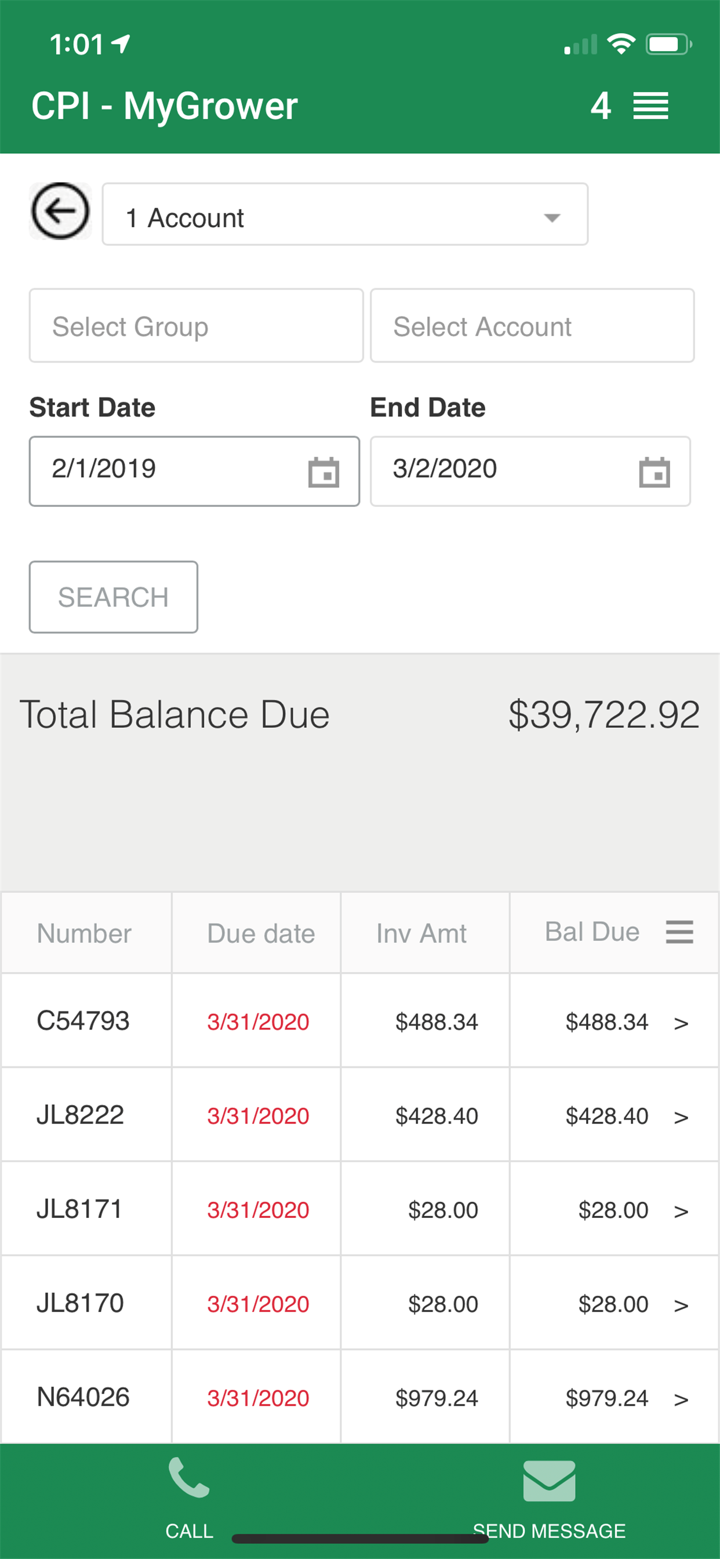Tap the Send Message envelope icon
The width and height of the screenshot is (720, 1559).
(x=549, y=1481)
